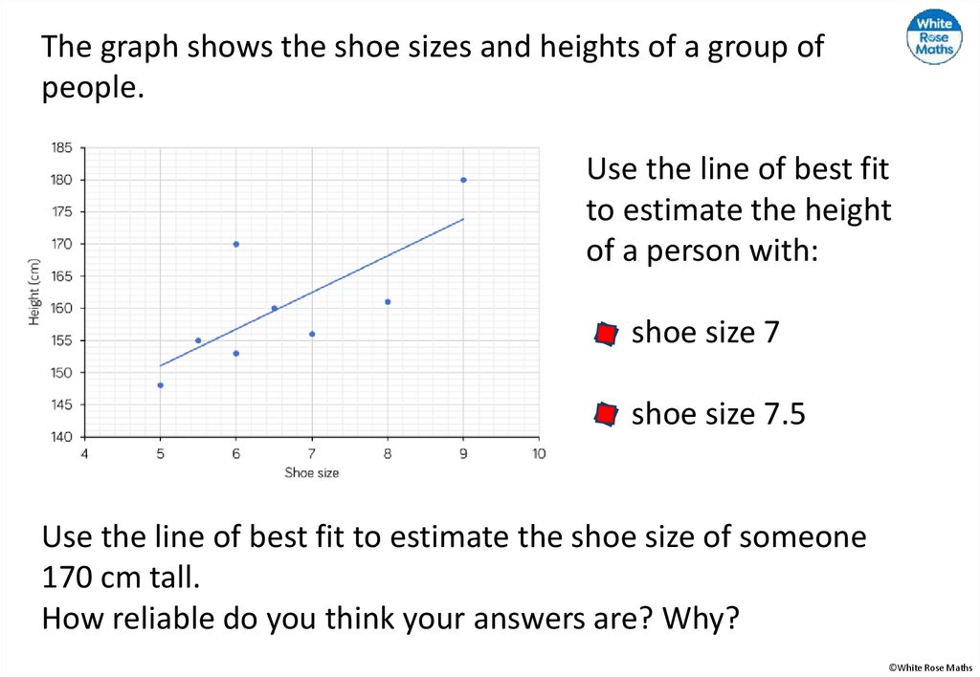Click the White Rose Maths logo
Image resolution: width=980 pixels, height=677 pixels.
pos(935,37)
